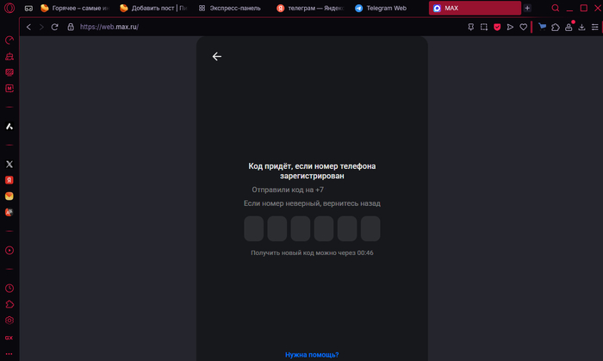Click the red ad-blocker shield icon

[x=497, y=27]
